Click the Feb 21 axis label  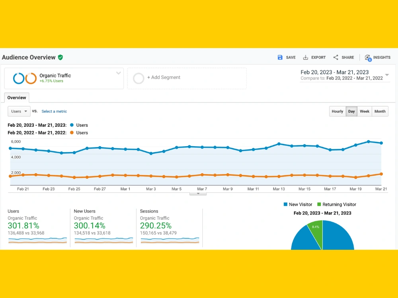(x=23, y=189)
